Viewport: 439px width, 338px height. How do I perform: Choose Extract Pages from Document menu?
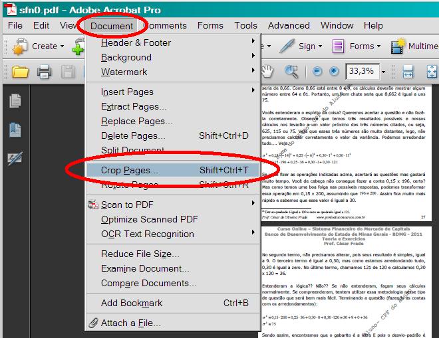click(172, 106)
